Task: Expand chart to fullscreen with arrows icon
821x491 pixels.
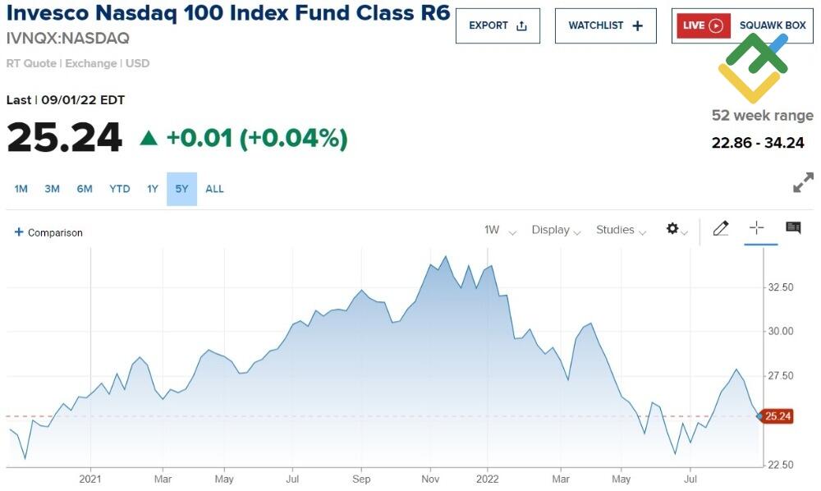Action: tap(802, 182)
